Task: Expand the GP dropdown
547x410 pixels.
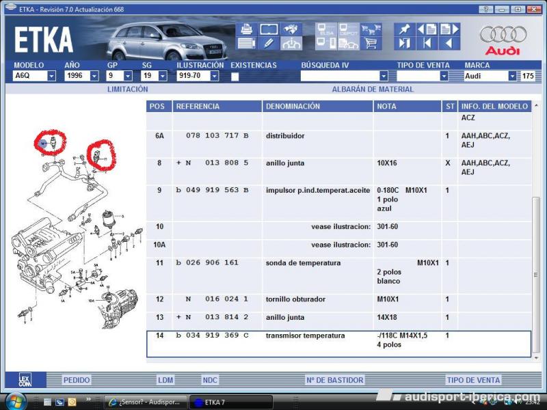Action: 128,76
